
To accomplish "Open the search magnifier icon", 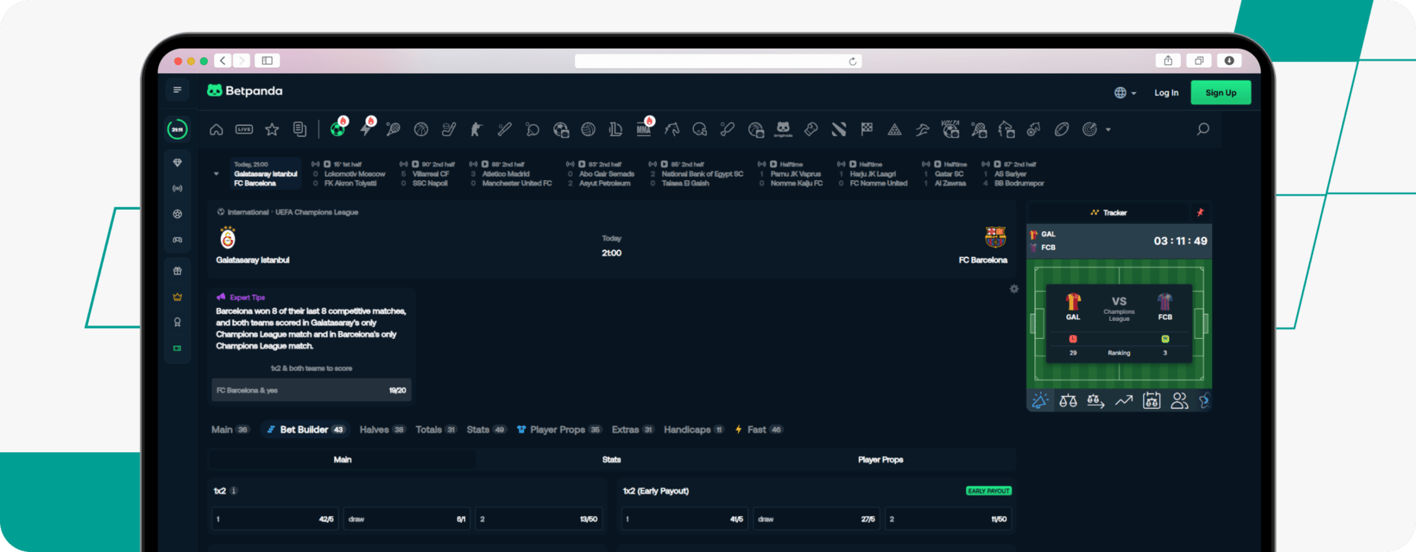I will pos(1203,129).
